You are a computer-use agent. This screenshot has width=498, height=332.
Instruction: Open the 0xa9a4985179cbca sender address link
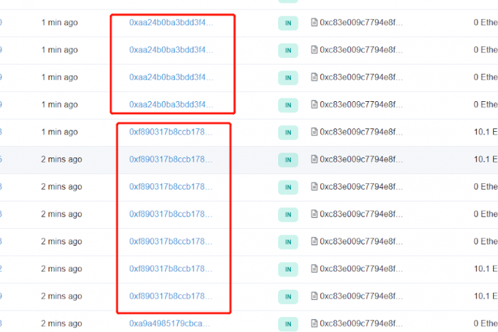tap(169, 323)
